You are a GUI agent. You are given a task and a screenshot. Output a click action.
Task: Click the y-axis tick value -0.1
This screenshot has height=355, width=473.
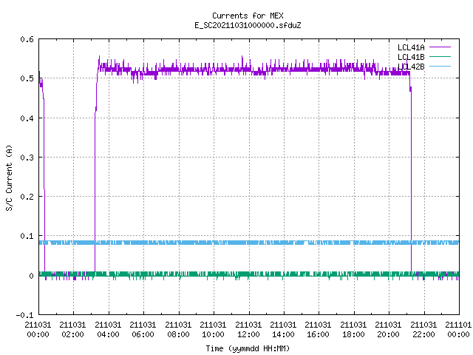(24, 315)
